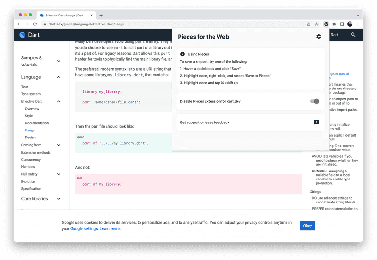Expand Samples & tutorials section
377x260 pixels.
pyautogui.click(x=58, y=61)
